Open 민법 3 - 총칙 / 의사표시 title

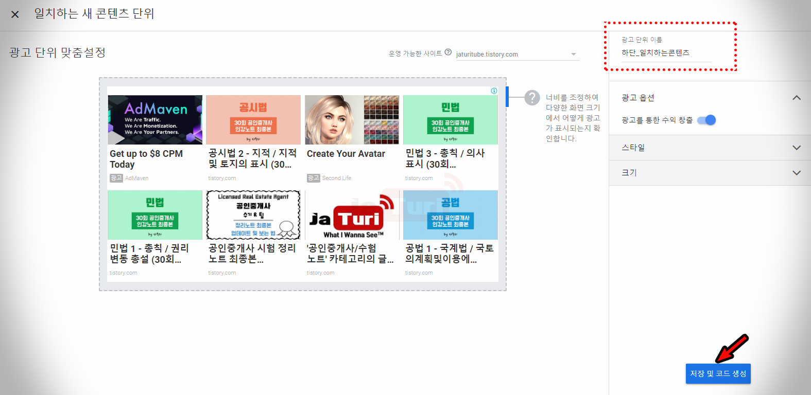pyautogui.click(x=445, y=158)
